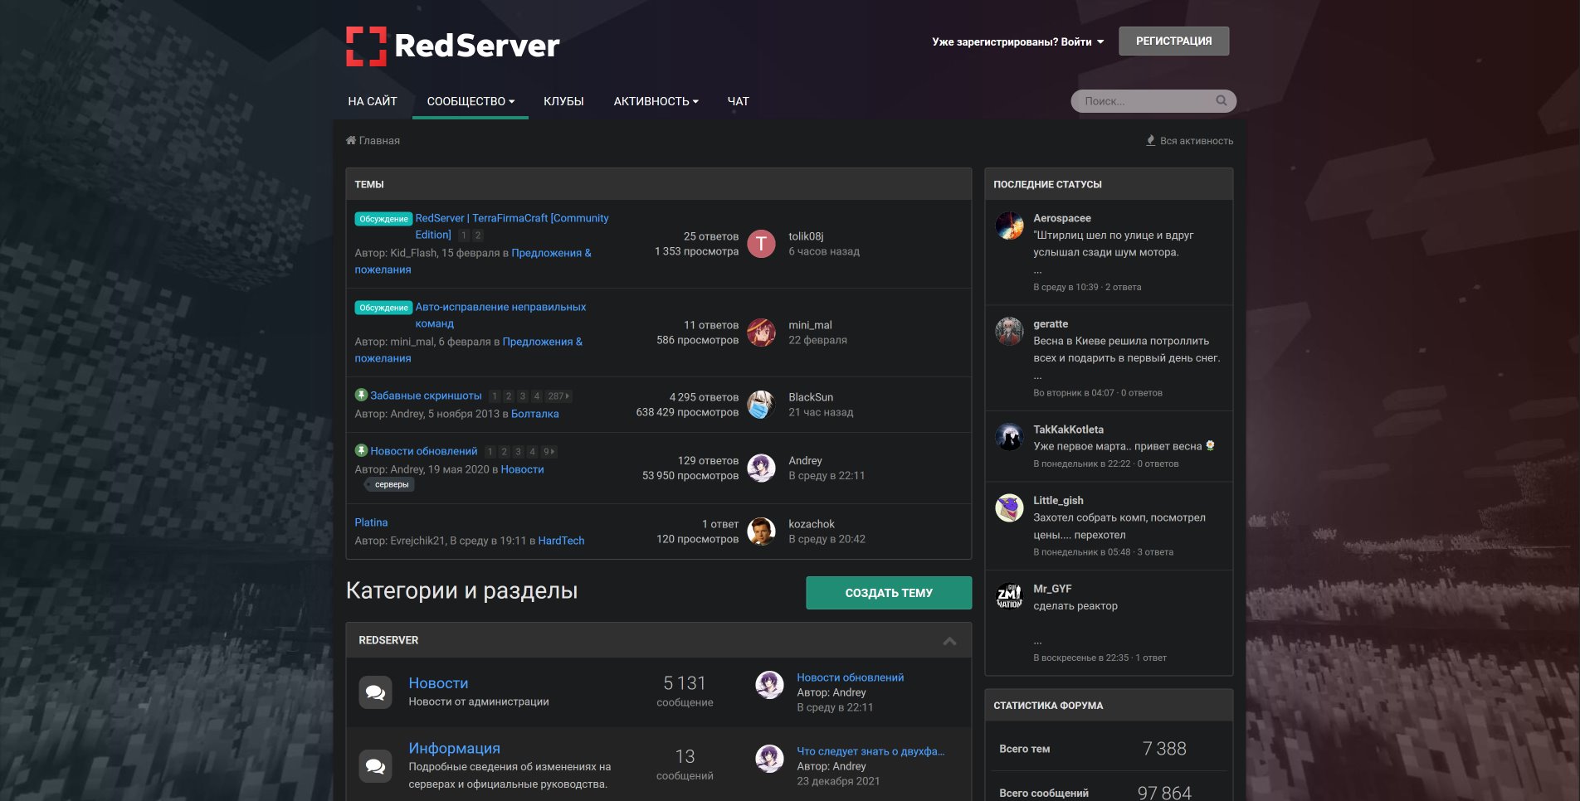
Task: Open kozachok's profile name
Action: 812,524
